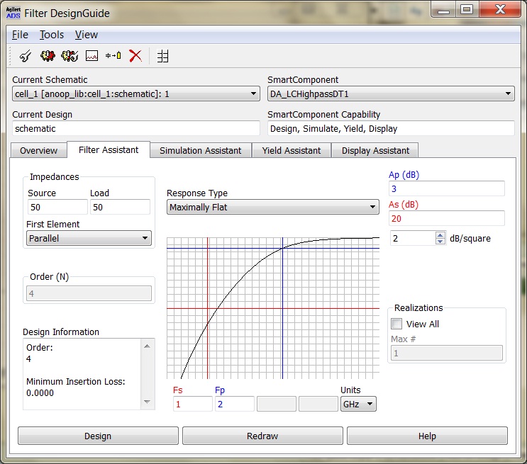
Task: Click the Component Palette wrench icon
Action: 26,56
